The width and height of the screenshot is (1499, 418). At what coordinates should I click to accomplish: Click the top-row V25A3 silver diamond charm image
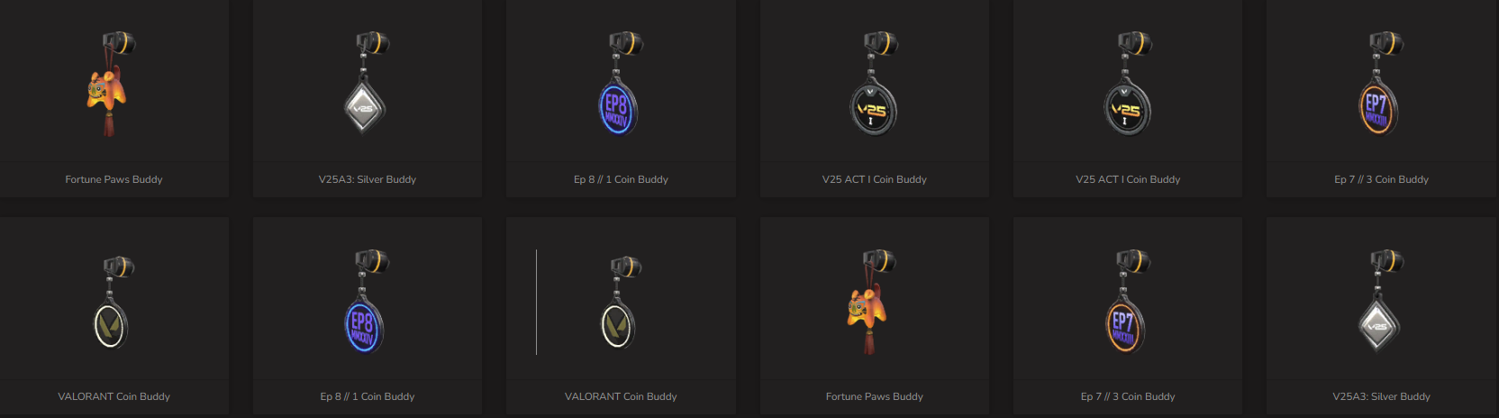367,83
